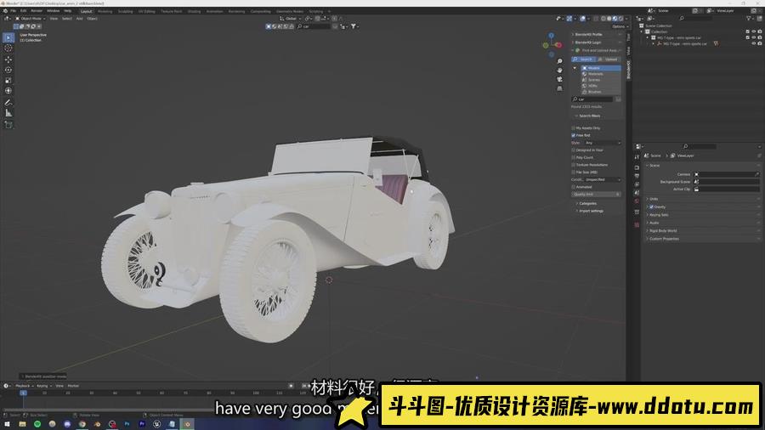
Task: Enable the File Size (MB) checkbox
Action: point(573,172)
